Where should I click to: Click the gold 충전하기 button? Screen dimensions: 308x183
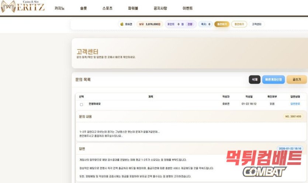tap(222, 24)
